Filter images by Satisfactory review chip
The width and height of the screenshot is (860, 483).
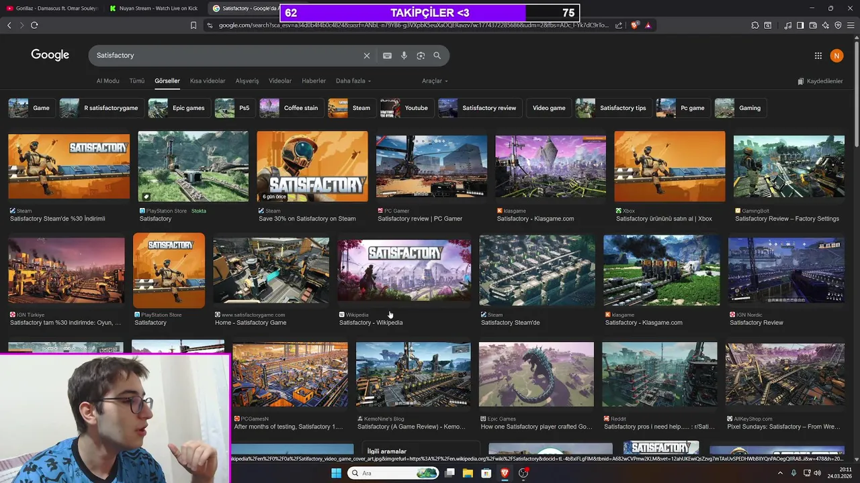(480, 108)
